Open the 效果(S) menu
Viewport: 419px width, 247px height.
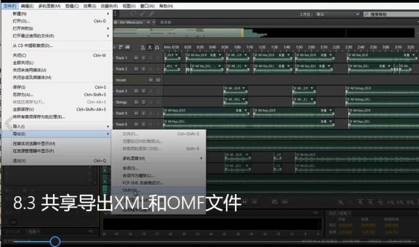click(x=90, y=6)
